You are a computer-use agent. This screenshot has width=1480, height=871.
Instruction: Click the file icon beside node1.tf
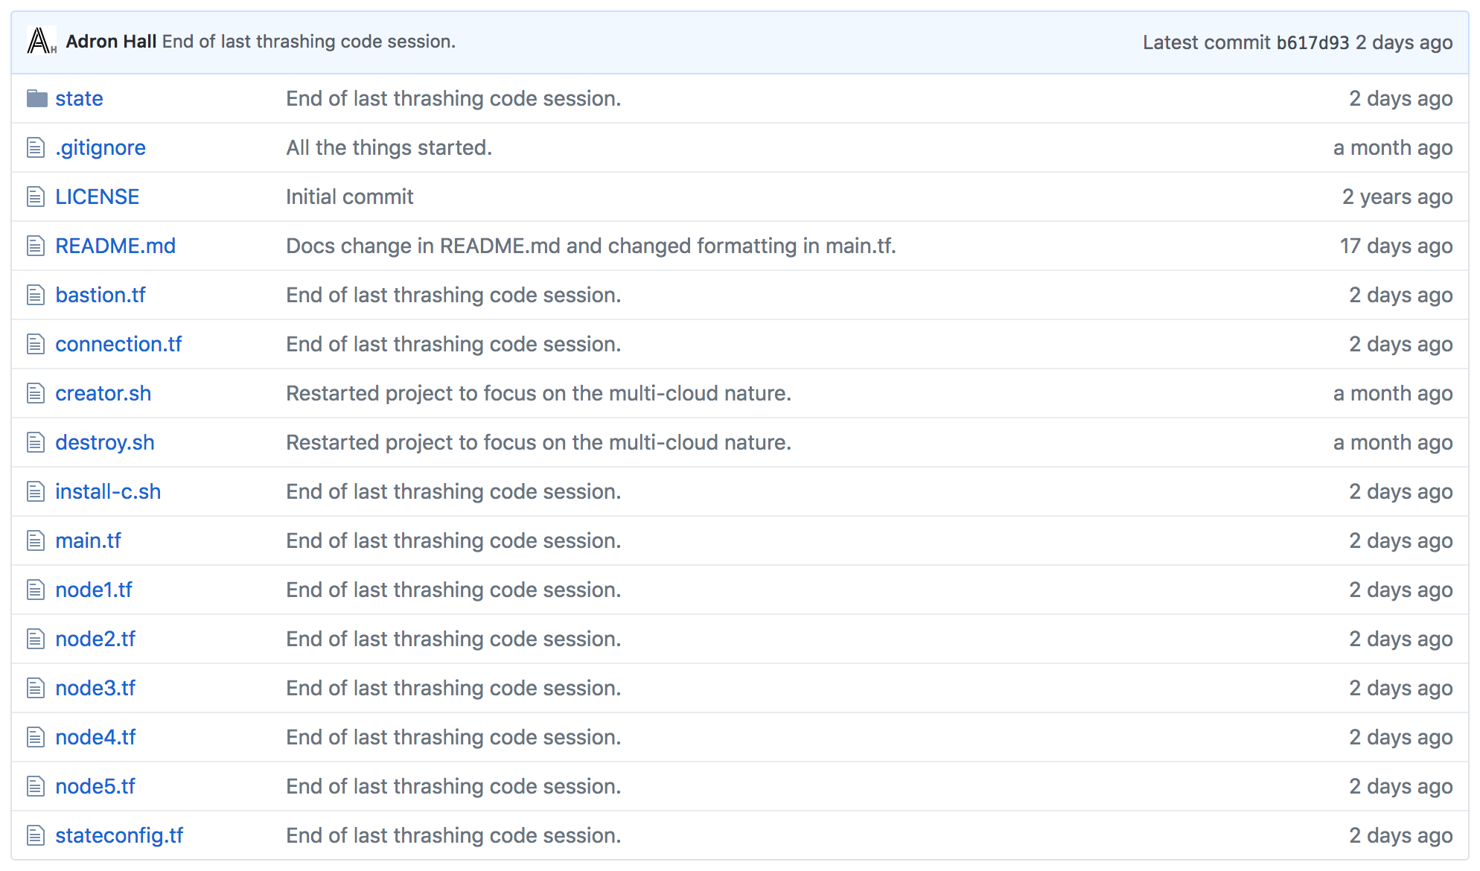36,590
